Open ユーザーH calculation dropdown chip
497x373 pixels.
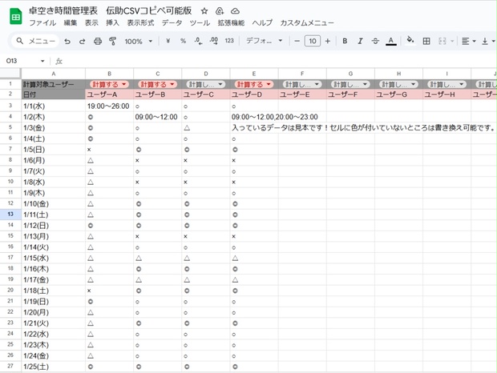[x=447, y=84]
